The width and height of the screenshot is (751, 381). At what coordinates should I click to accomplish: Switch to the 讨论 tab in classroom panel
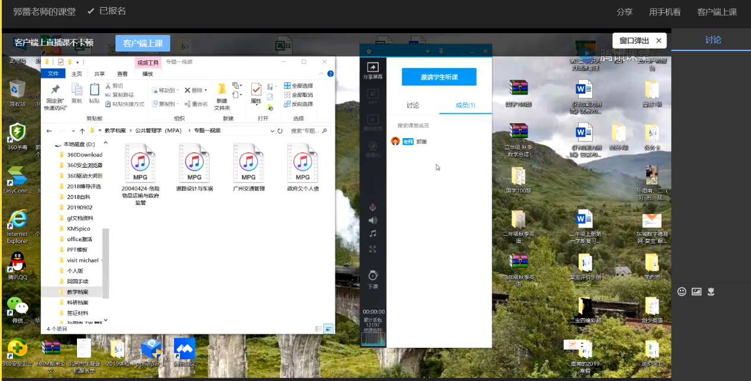click(x=413, y=105)
